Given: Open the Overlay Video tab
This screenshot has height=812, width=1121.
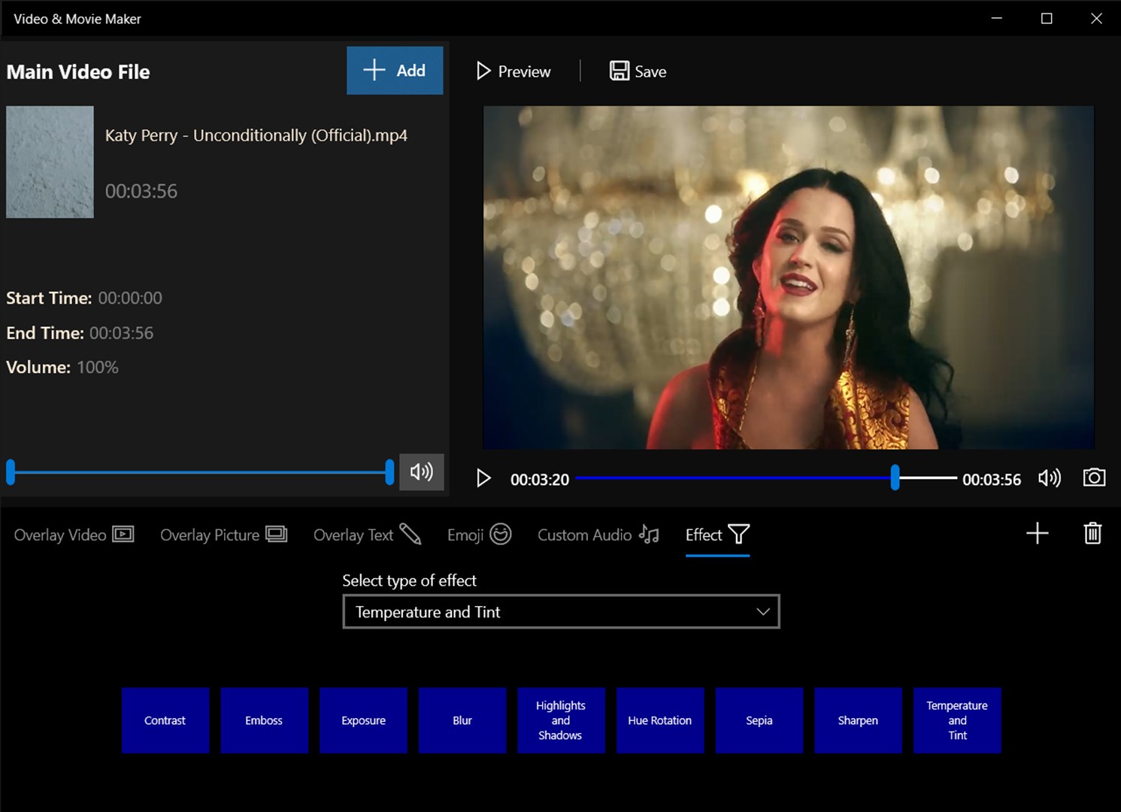Looking at the screenshot, I should tap(74, 535).
